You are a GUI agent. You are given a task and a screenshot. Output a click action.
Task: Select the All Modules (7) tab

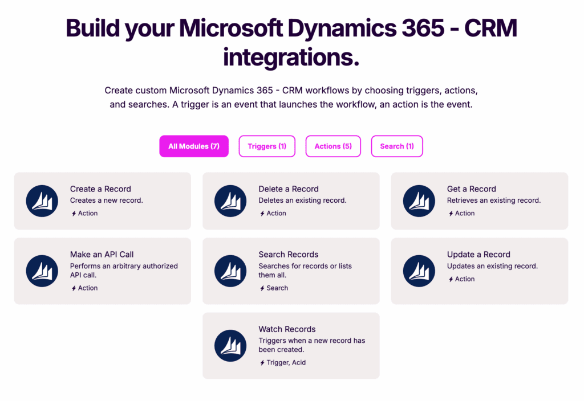(194, 146)
